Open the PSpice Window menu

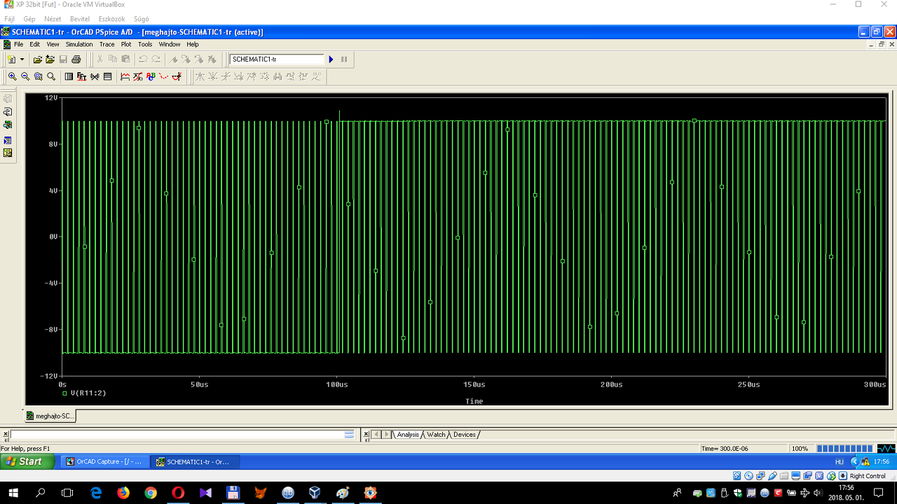point(170,44)
